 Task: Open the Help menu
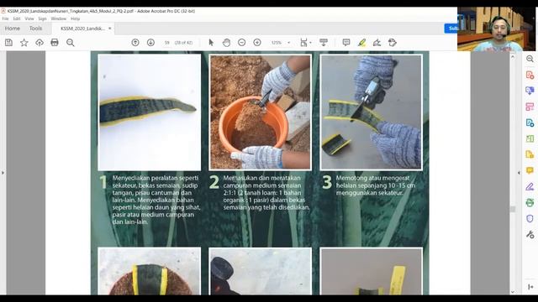pos(75,18)
